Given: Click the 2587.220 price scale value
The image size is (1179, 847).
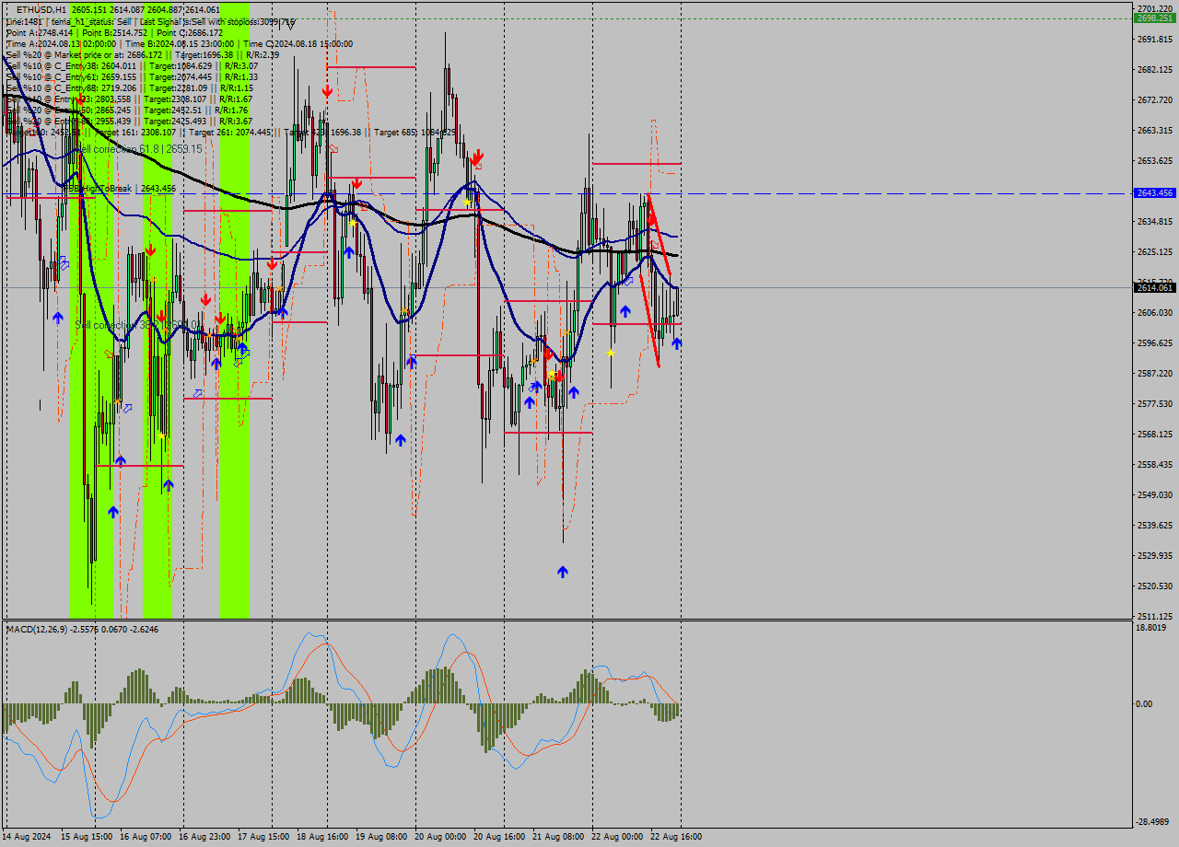Looking at the screenshot, I should (1155, 373).
